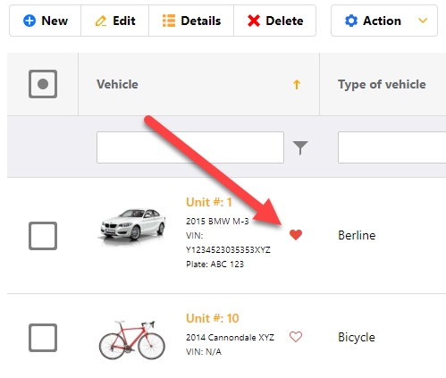Click the filter funnel icon for Vehicle column
Screen dimensions: 446x378
[x=300, y=147]
